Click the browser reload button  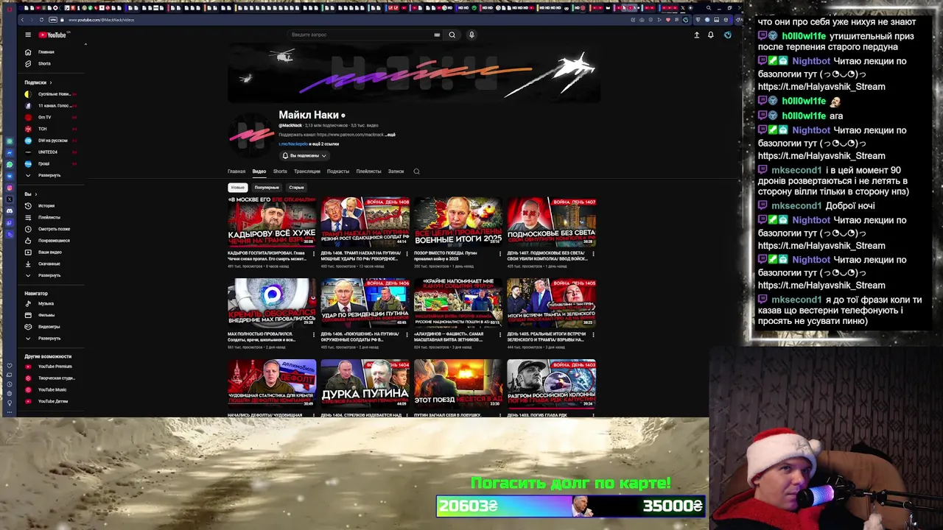[x=41, y=20]
